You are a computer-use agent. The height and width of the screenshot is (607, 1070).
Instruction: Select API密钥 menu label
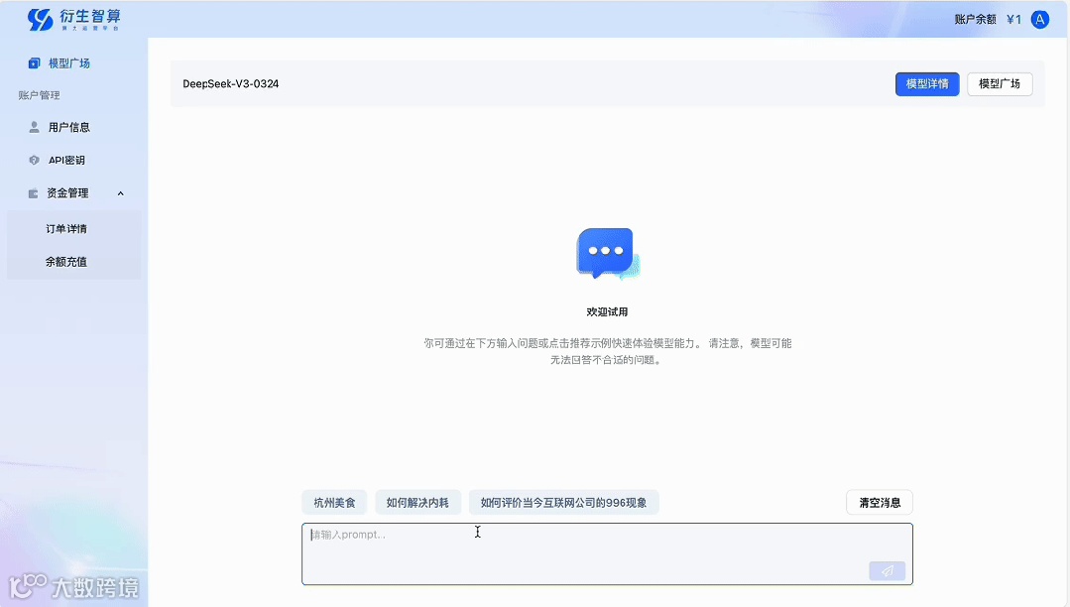66,160
